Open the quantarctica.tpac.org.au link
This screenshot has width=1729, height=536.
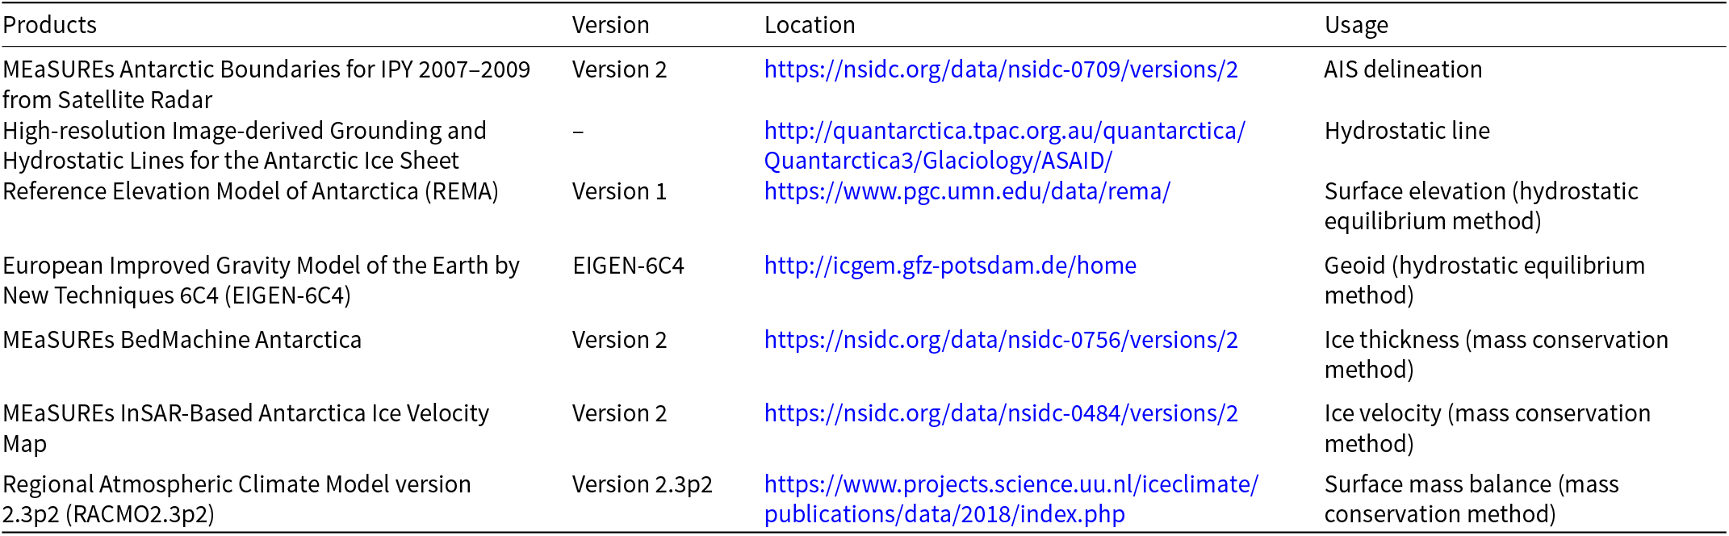tap(1005, 131)
